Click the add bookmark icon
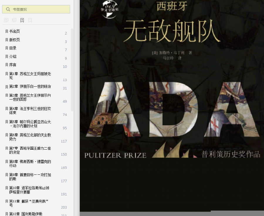264x216 pixels. pyautogui.click(x=22, y=20)
